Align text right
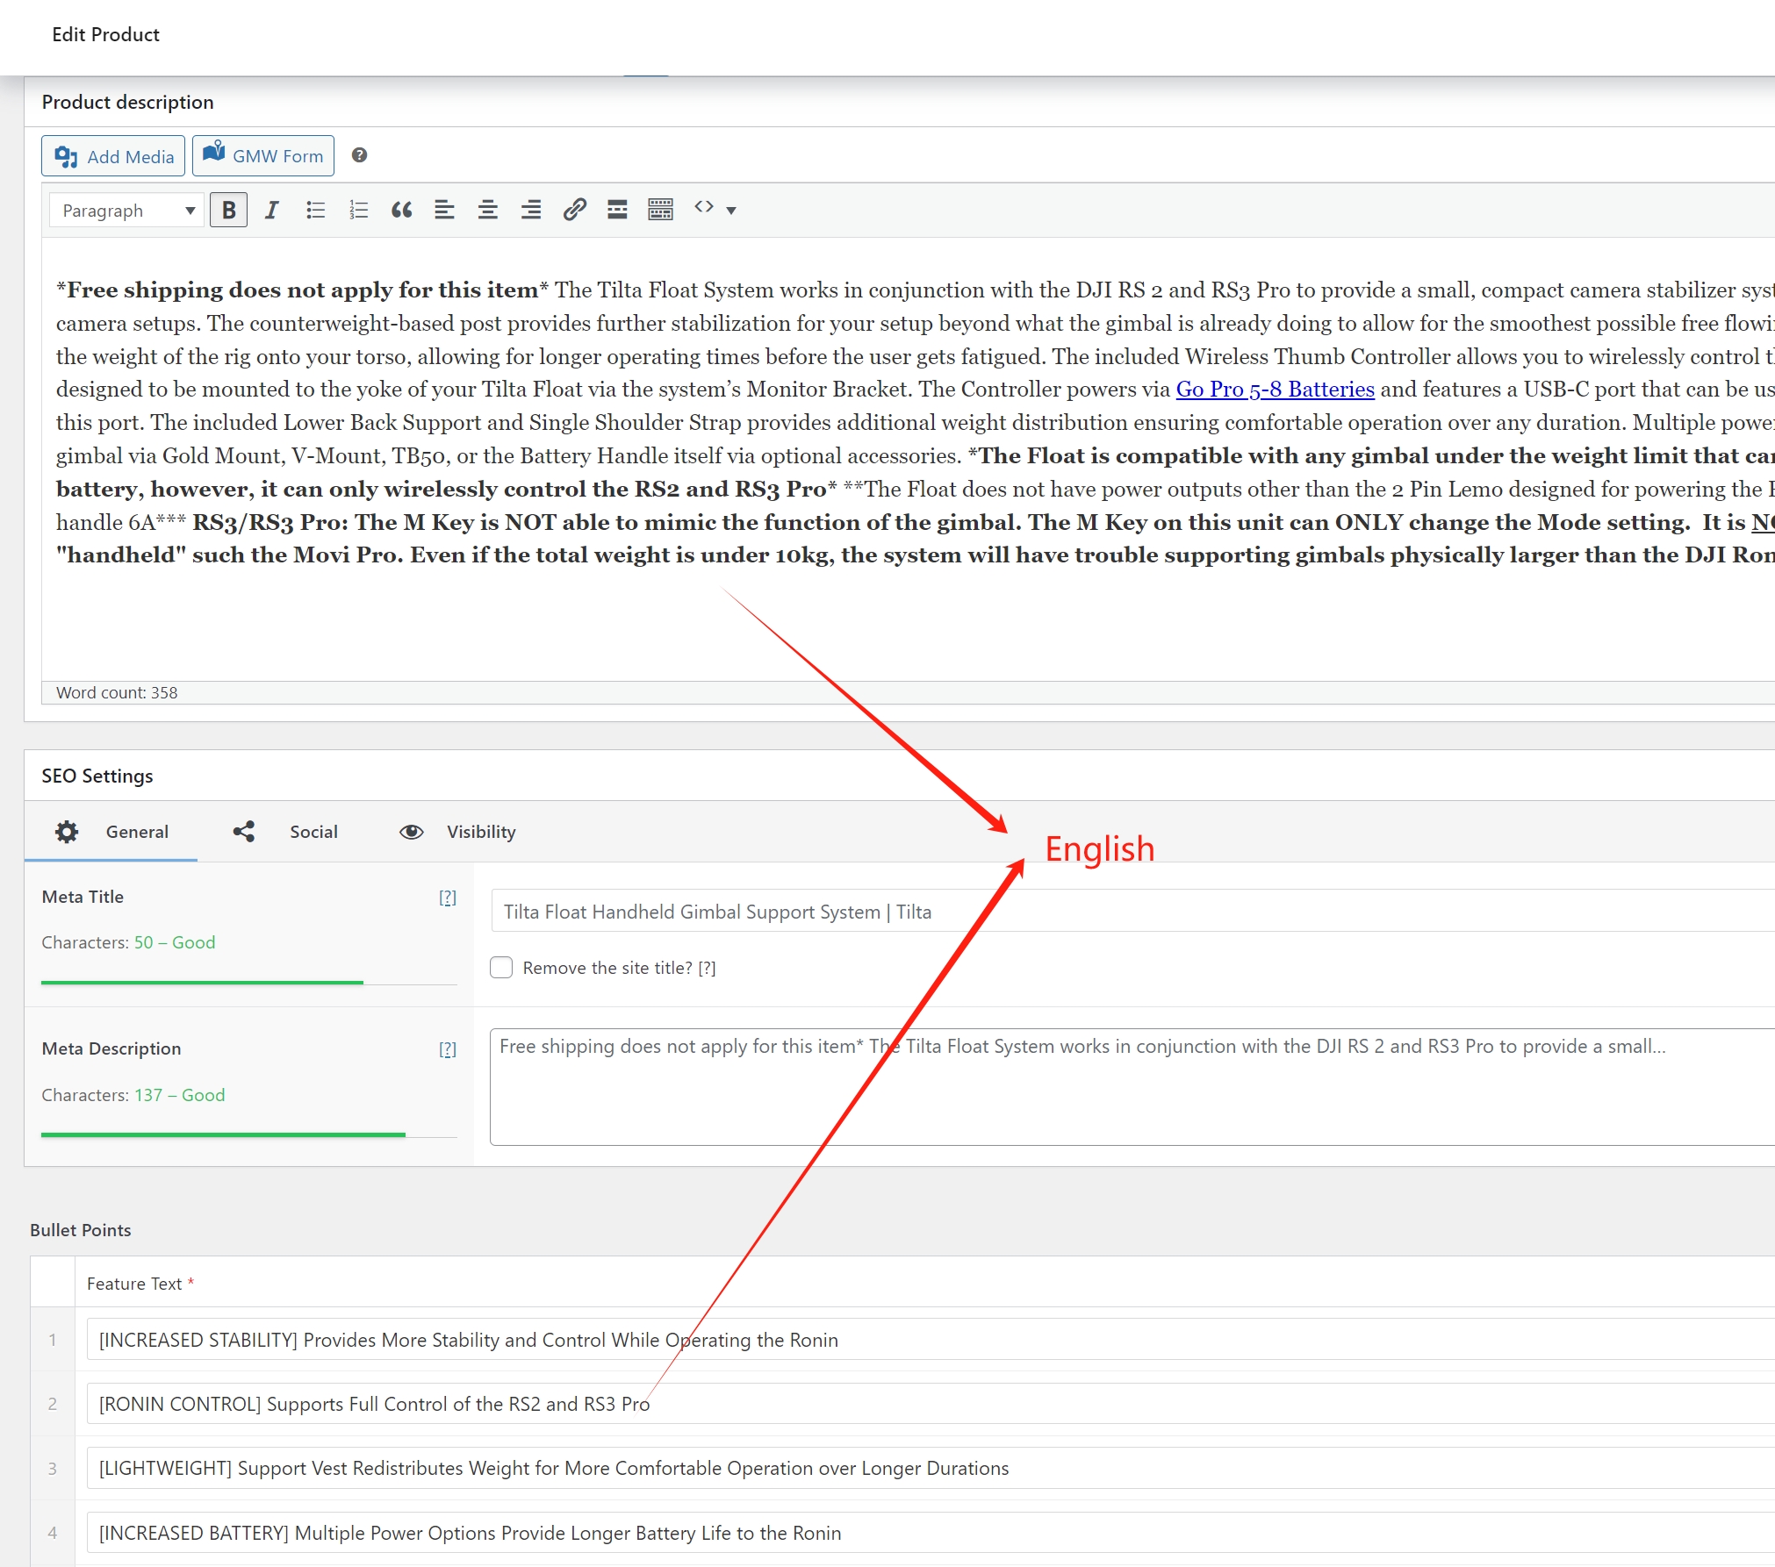The height and width of the screenshot is (1567, 1775). click(530, 210)
